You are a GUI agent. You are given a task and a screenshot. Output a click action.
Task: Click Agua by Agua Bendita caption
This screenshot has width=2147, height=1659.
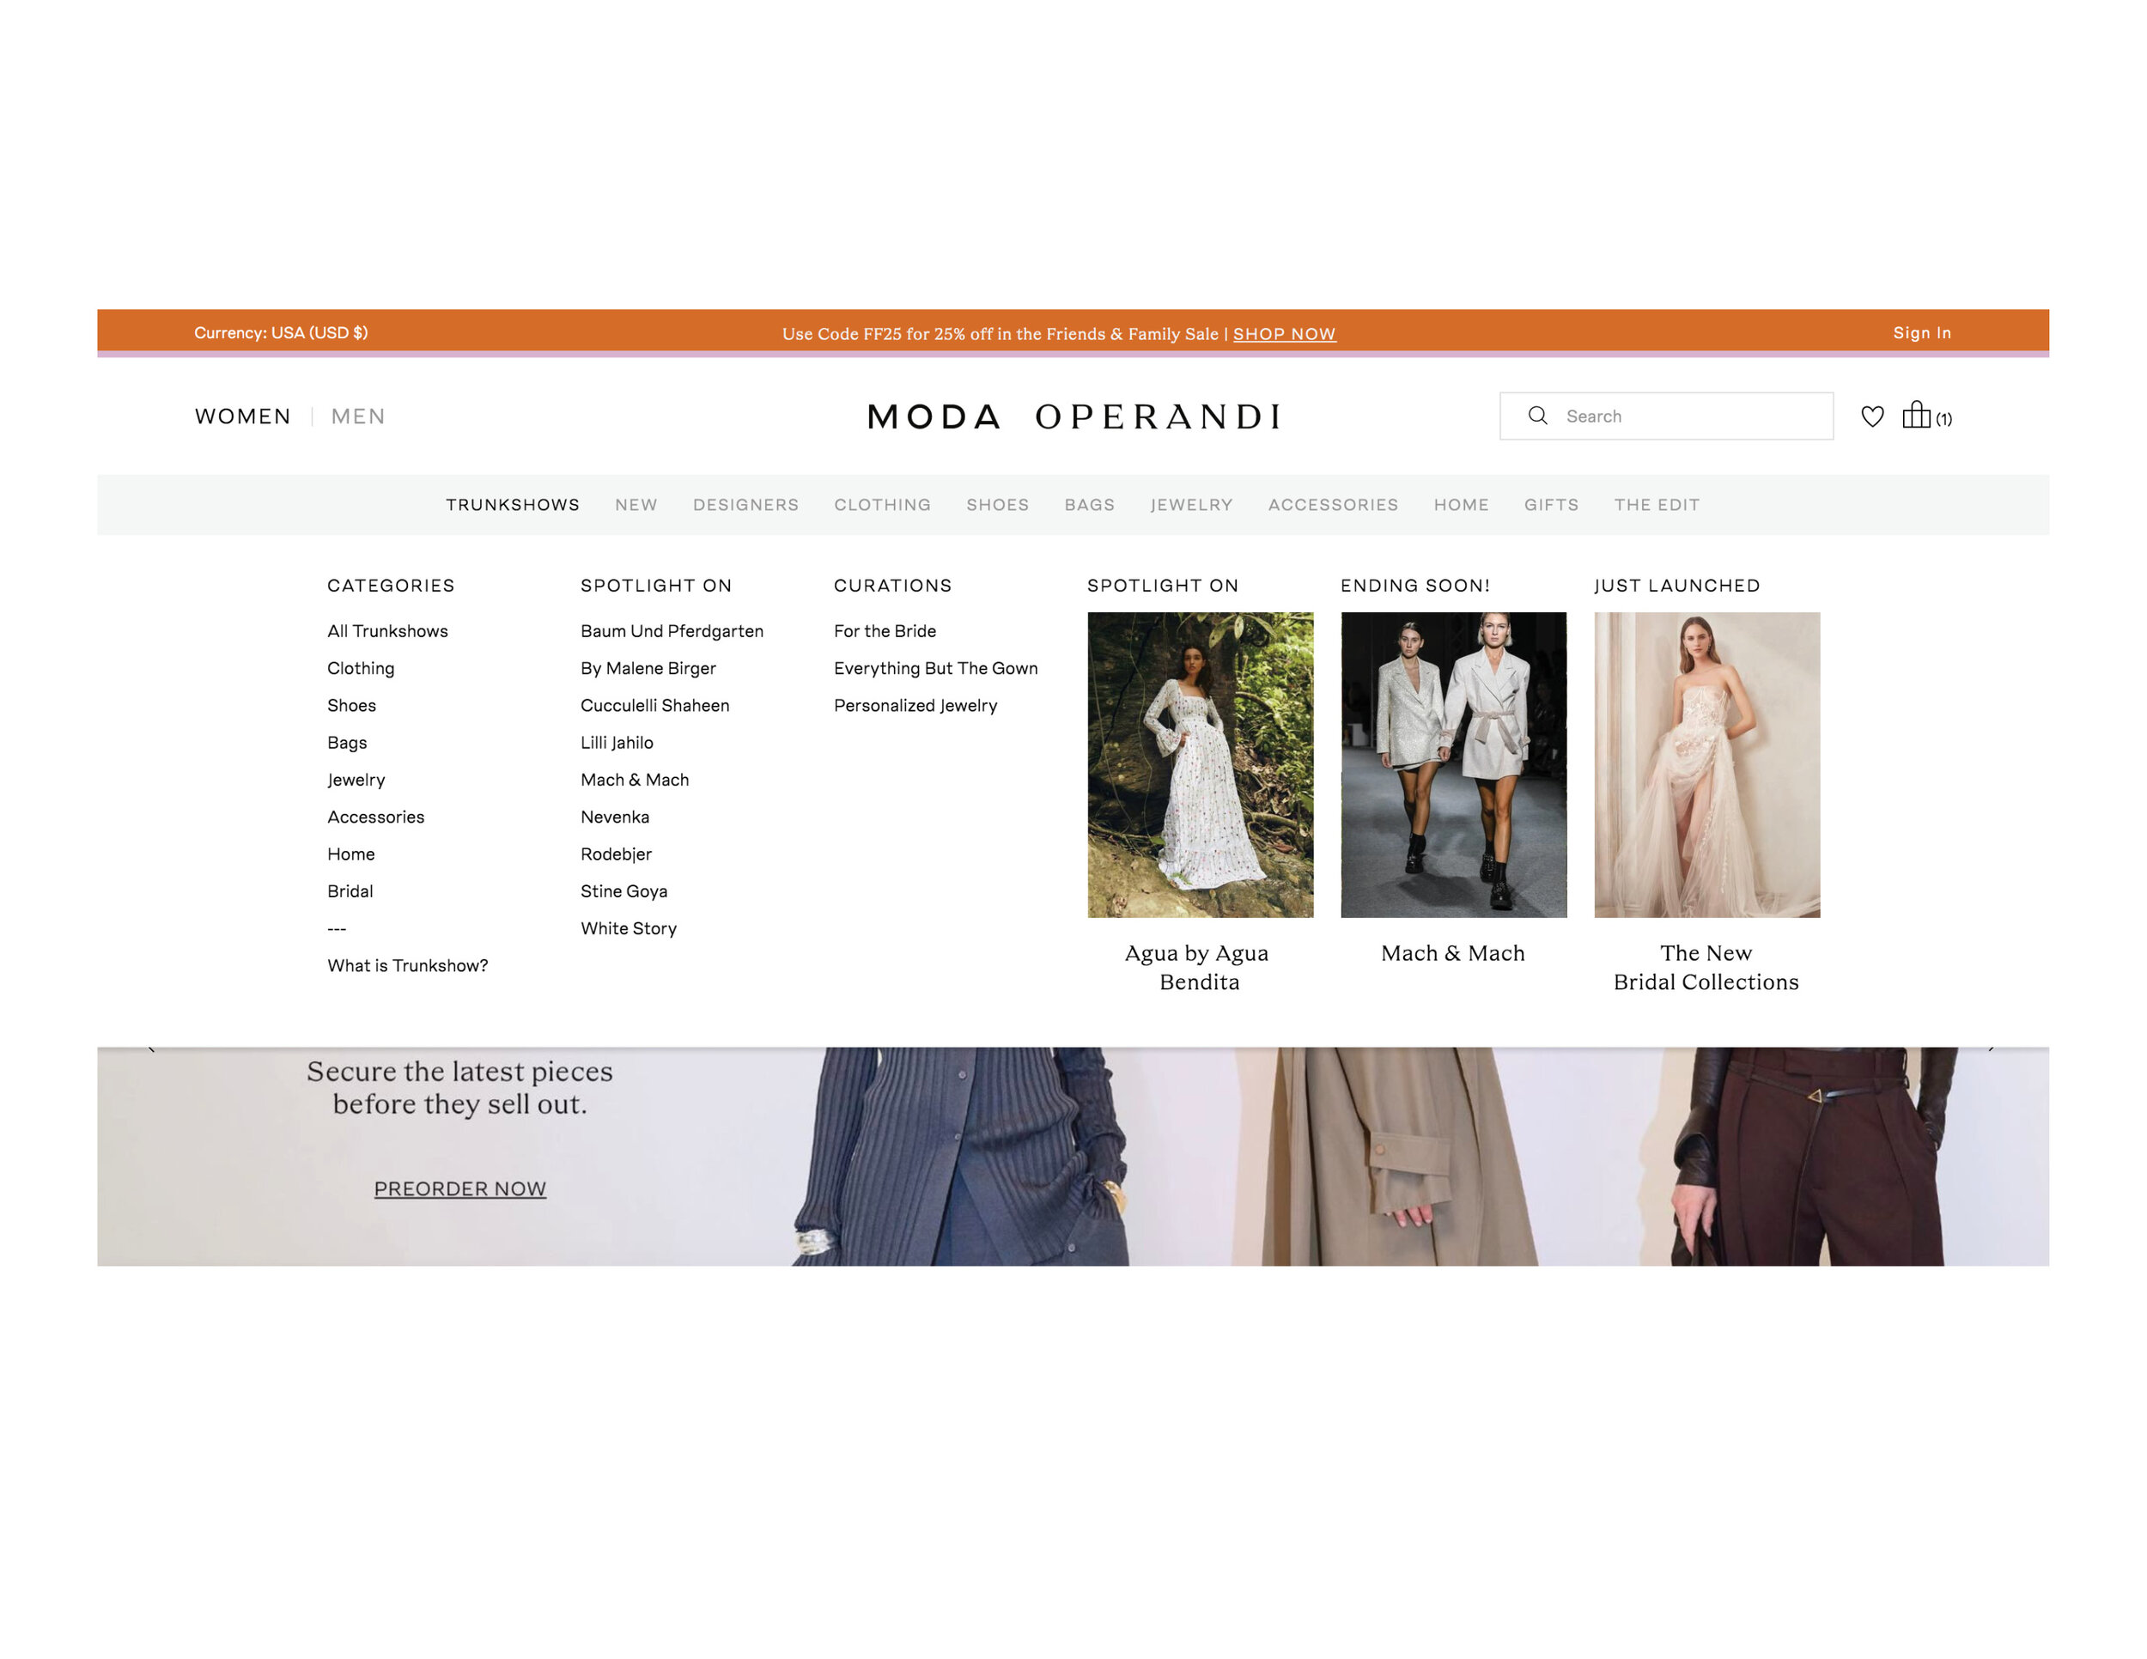coord(1197,967)
